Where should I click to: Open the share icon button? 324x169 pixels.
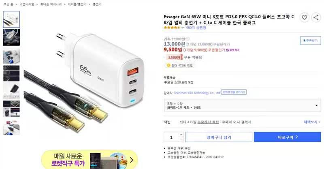[316, 17]
